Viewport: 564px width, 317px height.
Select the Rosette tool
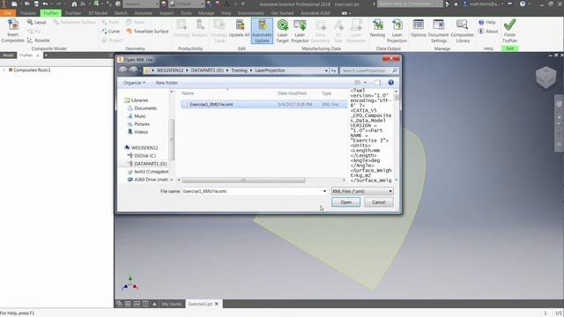pos(38,41)
